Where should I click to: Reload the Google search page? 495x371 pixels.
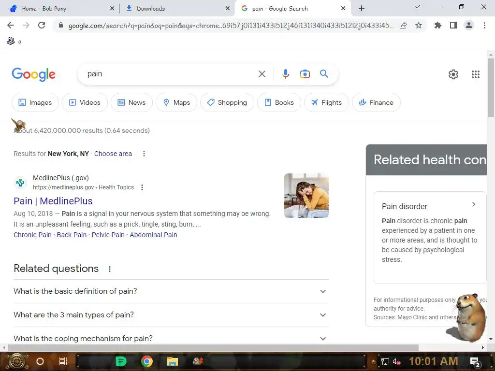point(42,25)
